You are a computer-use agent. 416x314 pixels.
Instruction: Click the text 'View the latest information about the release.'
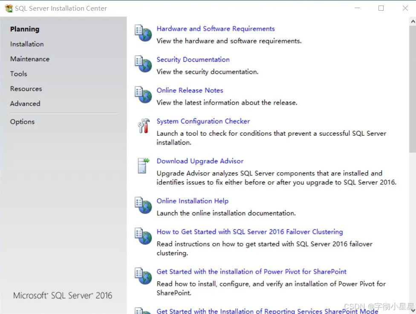click(x=227, y=103)
